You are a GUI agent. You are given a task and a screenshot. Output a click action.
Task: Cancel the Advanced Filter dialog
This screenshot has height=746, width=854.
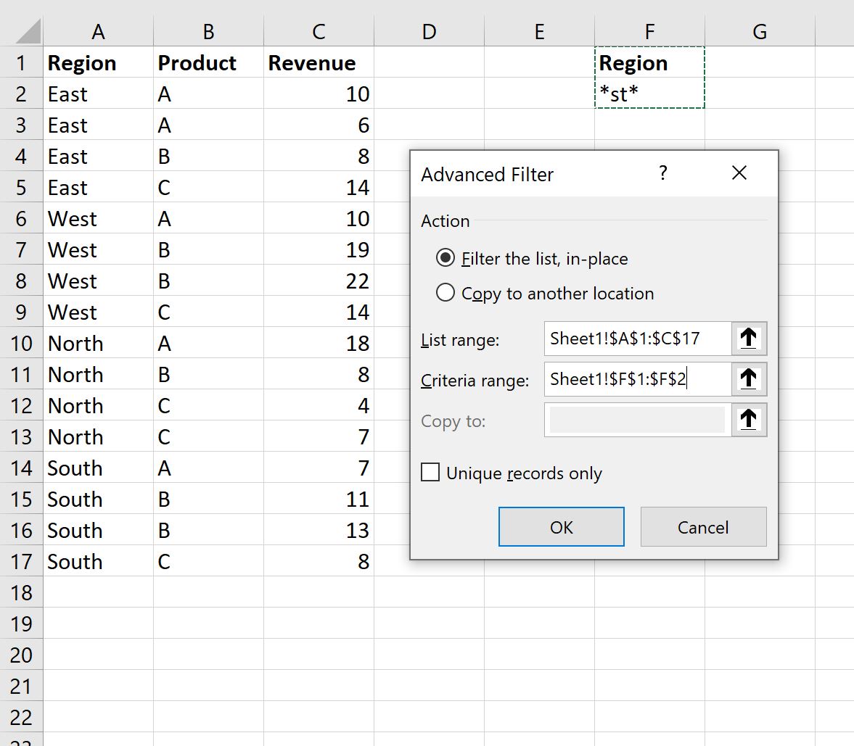pos(702,527)
